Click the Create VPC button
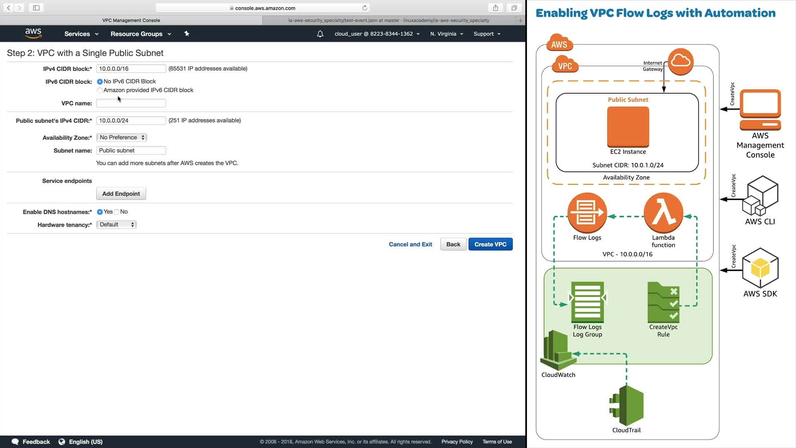Screen dimensions: 796x448 [490, 244]
